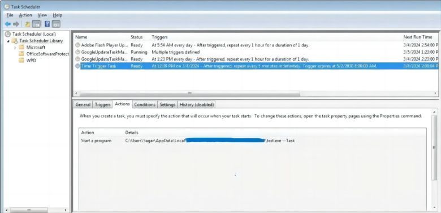Viewport: 441px width, 213px height.
Task: Open the Help question mark icon
Action: click(x=47, y=24)
